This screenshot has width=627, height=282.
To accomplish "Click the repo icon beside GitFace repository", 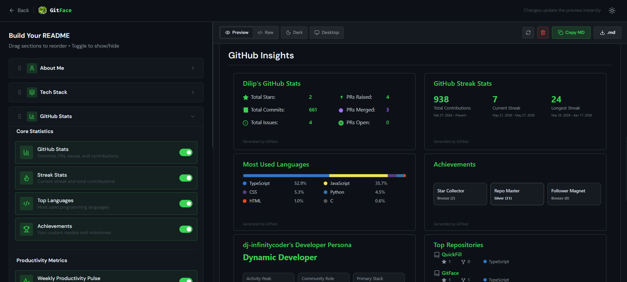I will pyautogui.click(x=437, y=273).
